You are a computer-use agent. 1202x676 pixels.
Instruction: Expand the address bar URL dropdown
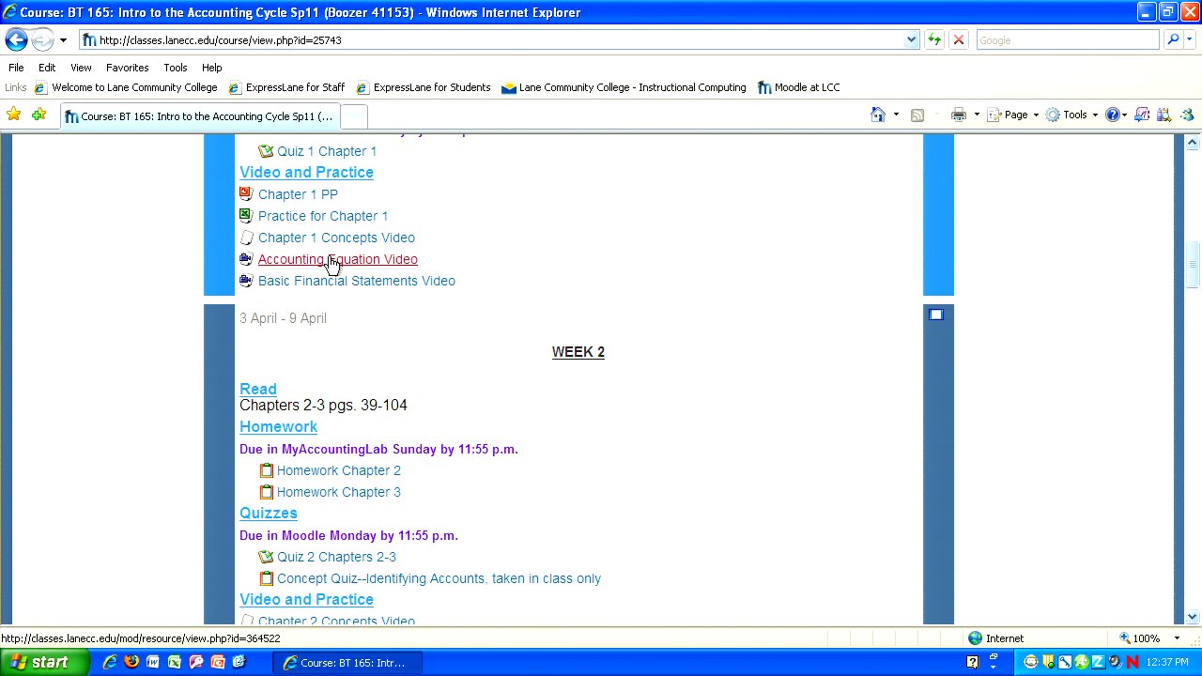click(911, 40)
